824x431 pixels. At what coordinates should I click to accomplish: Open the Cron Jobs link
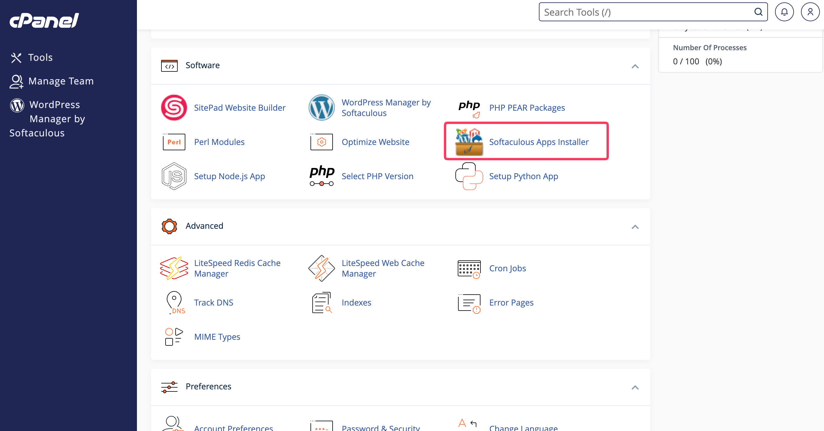(x=507, y=268)
